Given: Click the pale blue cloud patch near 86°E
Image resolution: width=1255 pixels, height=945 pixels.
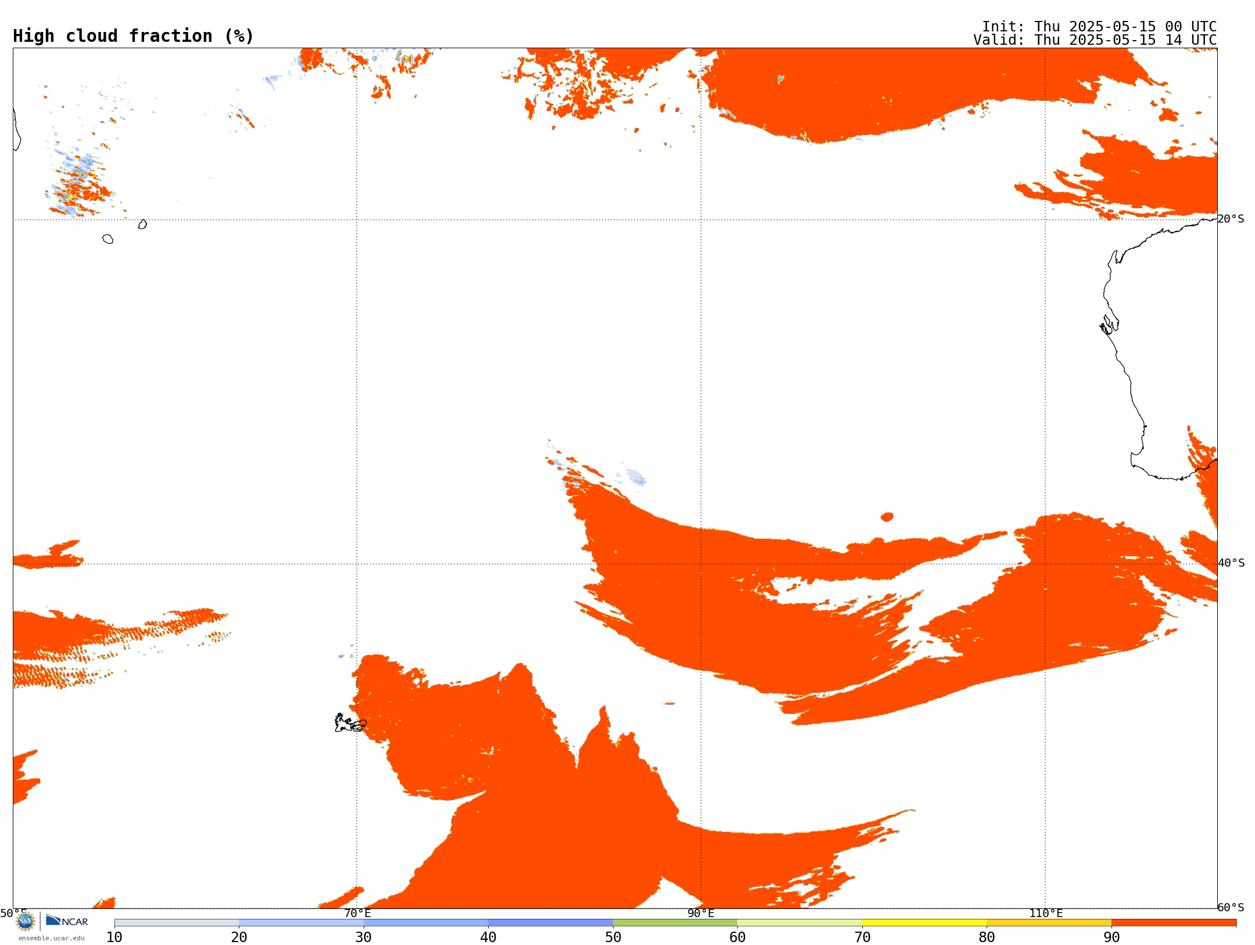Looking at the screenshot, I should tap(636, 478).
